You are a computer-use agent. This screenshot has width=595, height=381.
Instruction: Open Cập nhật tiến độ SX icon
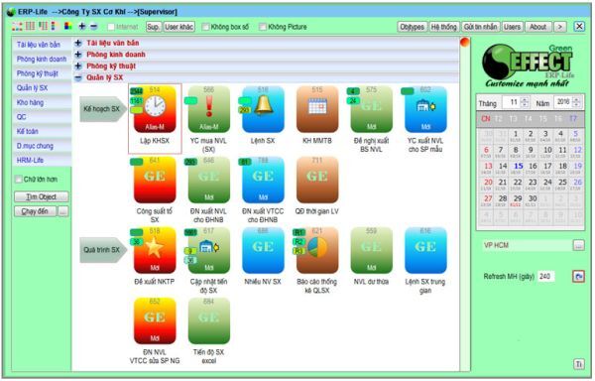pos(209,250)
